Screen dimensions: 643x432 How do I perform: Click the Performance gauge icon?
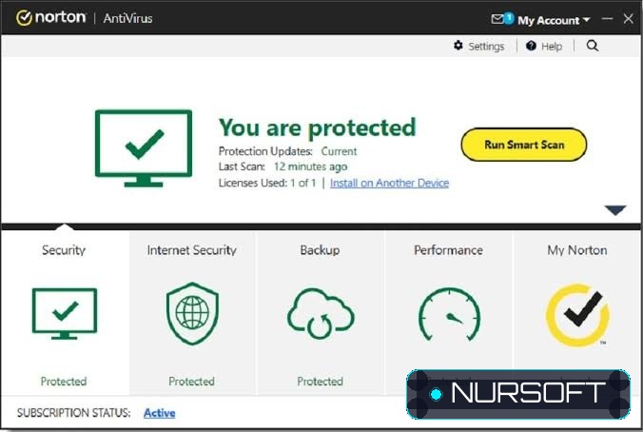[x=449, y=315]
